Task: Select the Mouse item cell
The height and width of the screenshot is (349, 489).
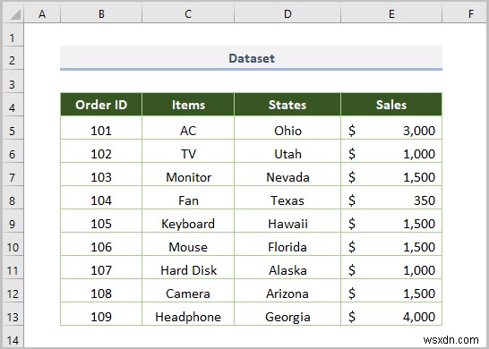Action: (188, 244)
